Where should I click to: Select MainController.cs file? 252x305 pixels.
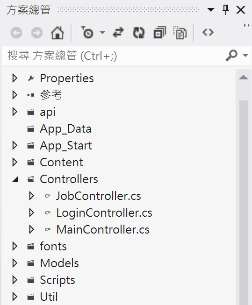(x=103, y=229)
